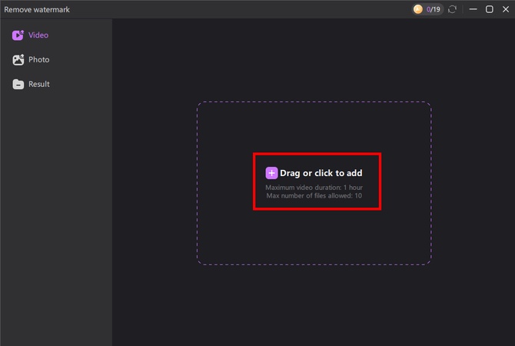Click the purple plus add icon

point(271,173)
